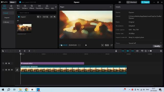Viewport: 164px width, 92px height.
Task: Click the proxy info icon in Details
Action: 161,43
